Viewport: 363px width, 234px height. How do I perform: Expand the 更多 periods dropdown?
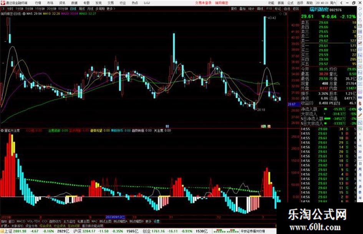111,8
